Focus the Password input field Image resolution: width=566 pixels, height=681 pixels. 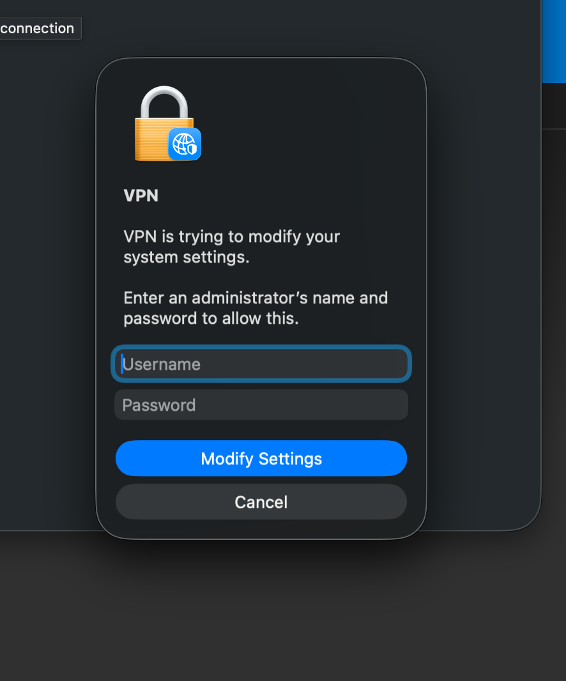pyautogui.click(x=261, y=405)
